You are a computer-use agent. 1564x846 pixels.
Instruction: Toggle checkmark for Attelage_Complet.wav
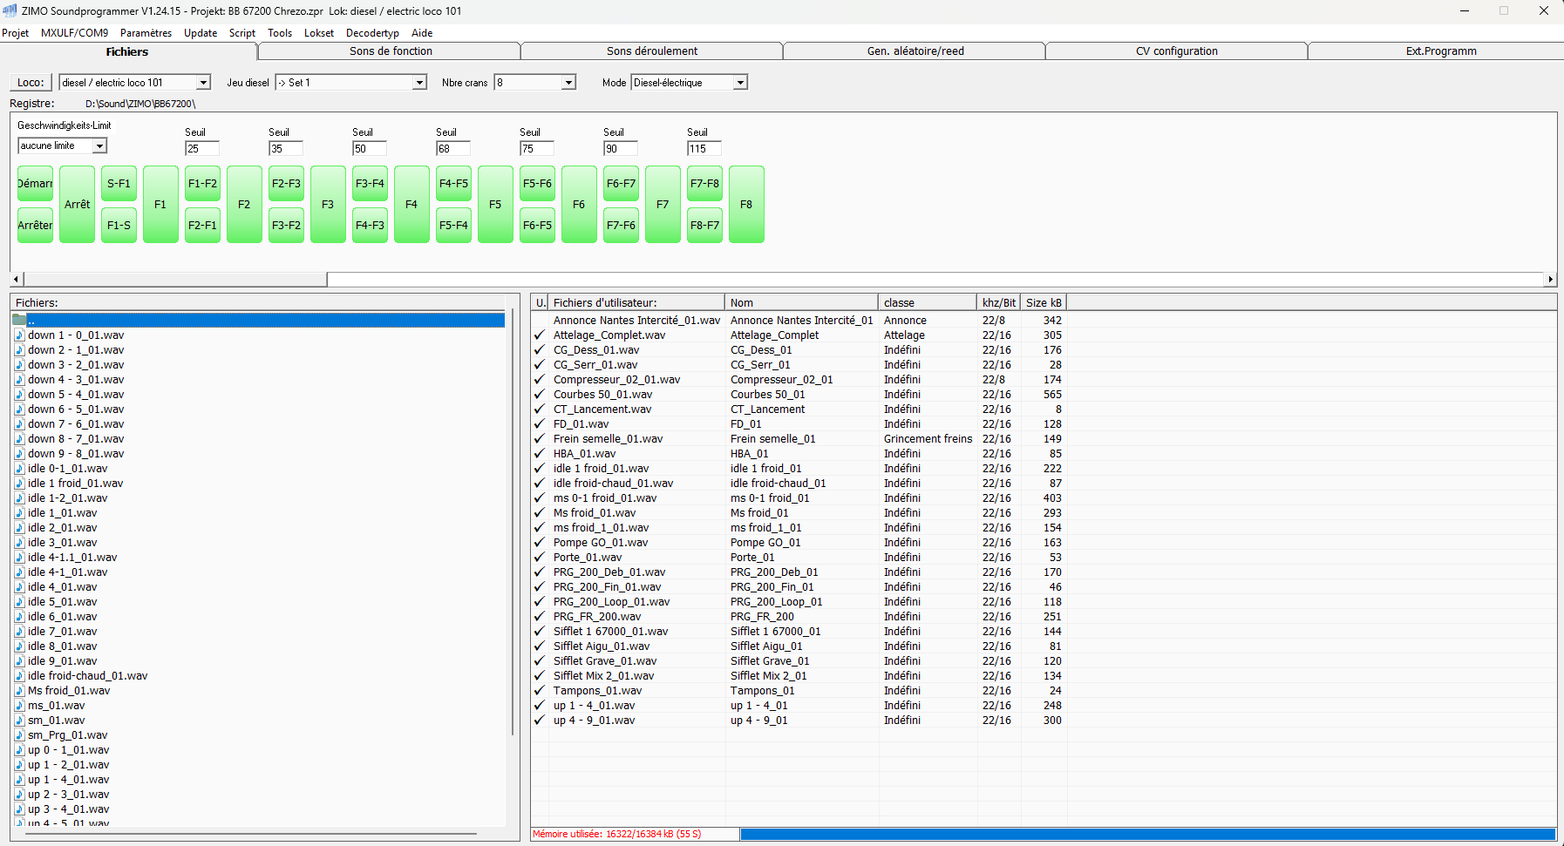click(540, 335)
